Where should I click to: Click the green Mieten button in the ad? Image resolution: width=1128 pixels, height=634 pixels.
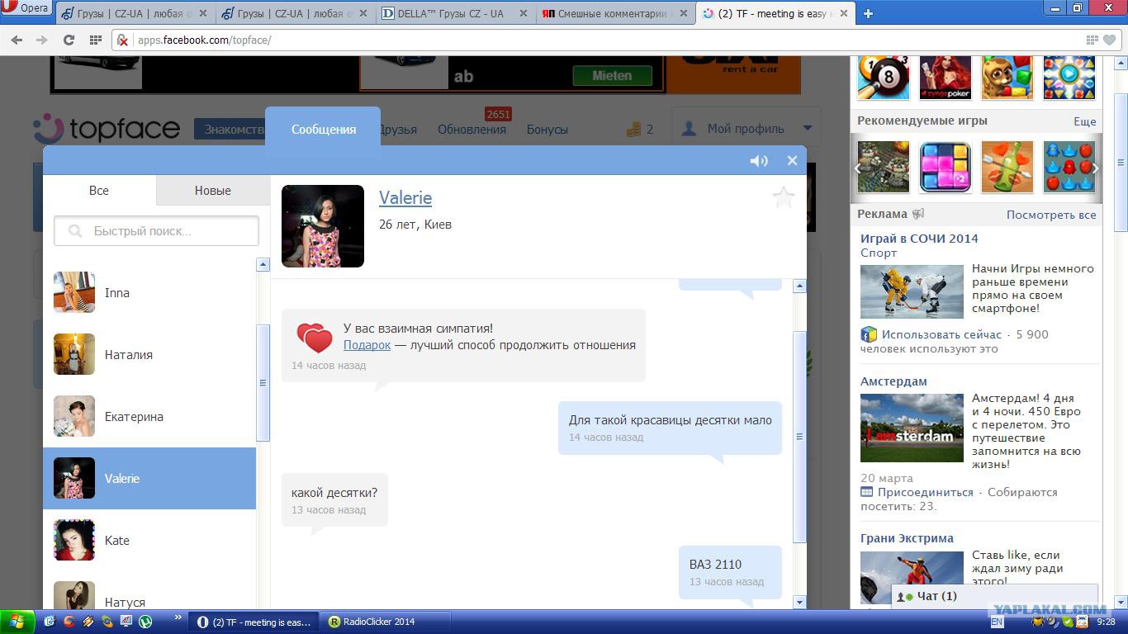point(612,75)
